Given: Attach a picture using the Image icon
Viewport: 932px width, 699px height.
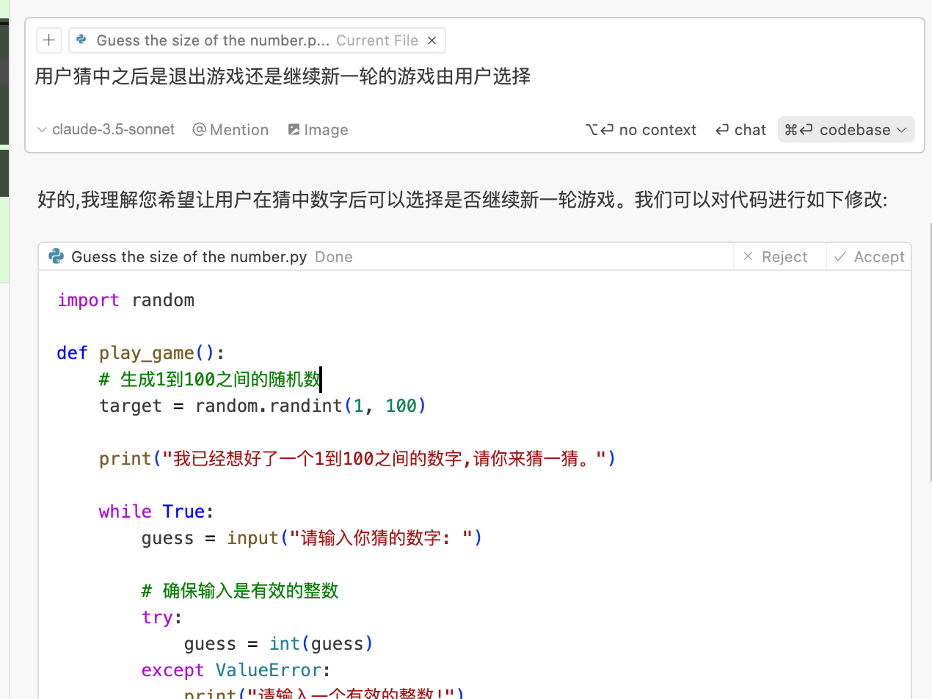Looking at the screenshot, I should (x=317, y=129).
